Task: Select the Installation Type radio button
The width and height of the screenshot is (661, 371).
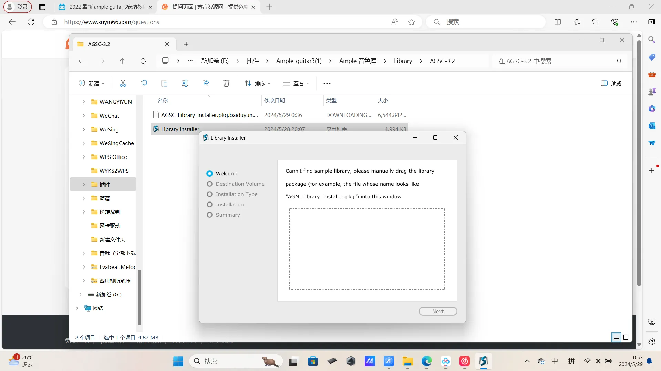Action: click(x=209, y=194)
